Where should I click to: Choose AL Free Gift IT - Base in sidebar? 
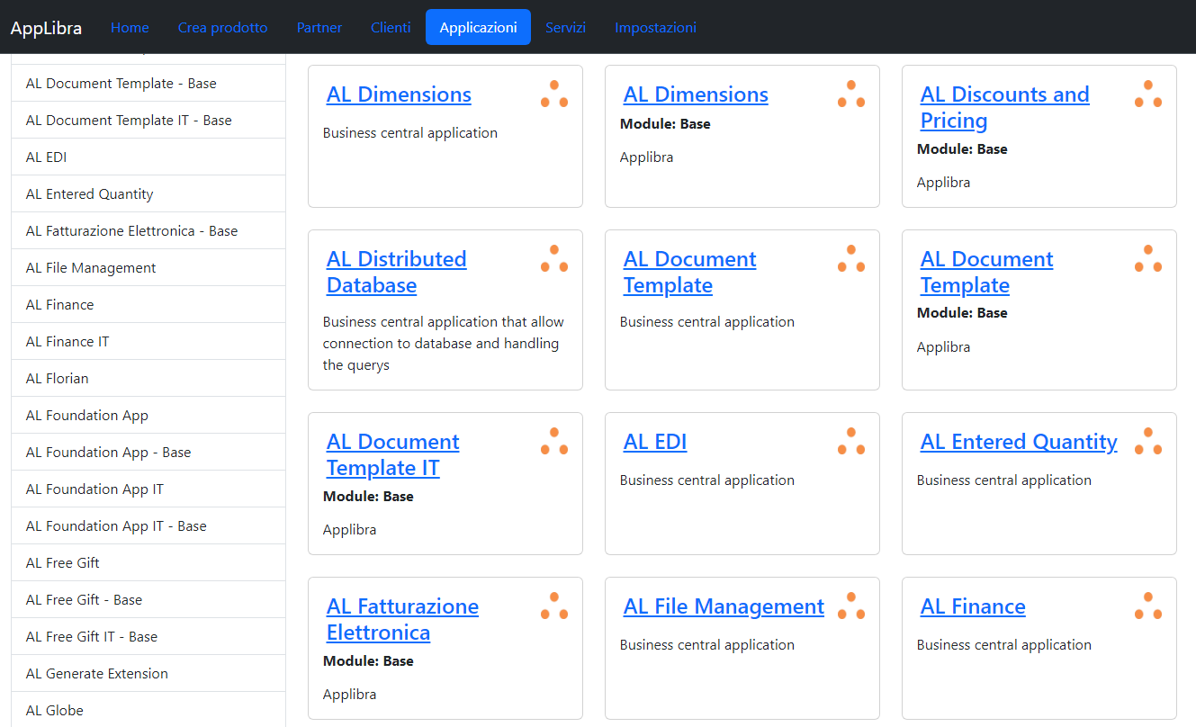tap(92, 637)
